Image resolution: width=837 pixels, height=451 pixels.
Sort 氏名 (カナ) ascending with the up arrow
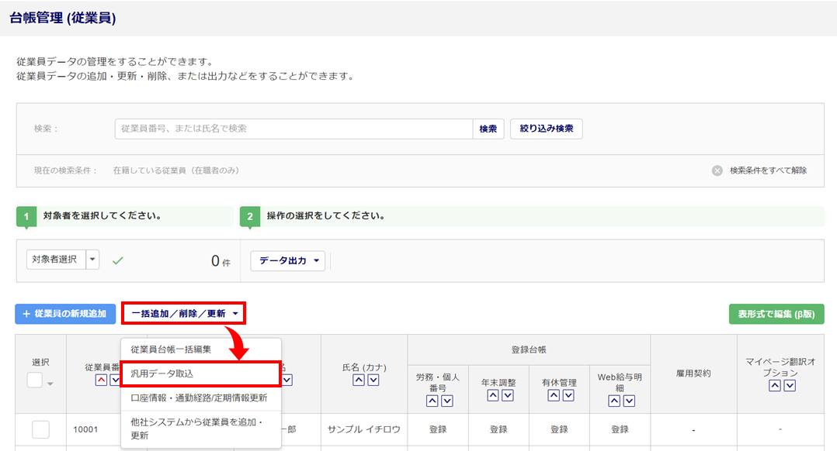click(359, 380)
